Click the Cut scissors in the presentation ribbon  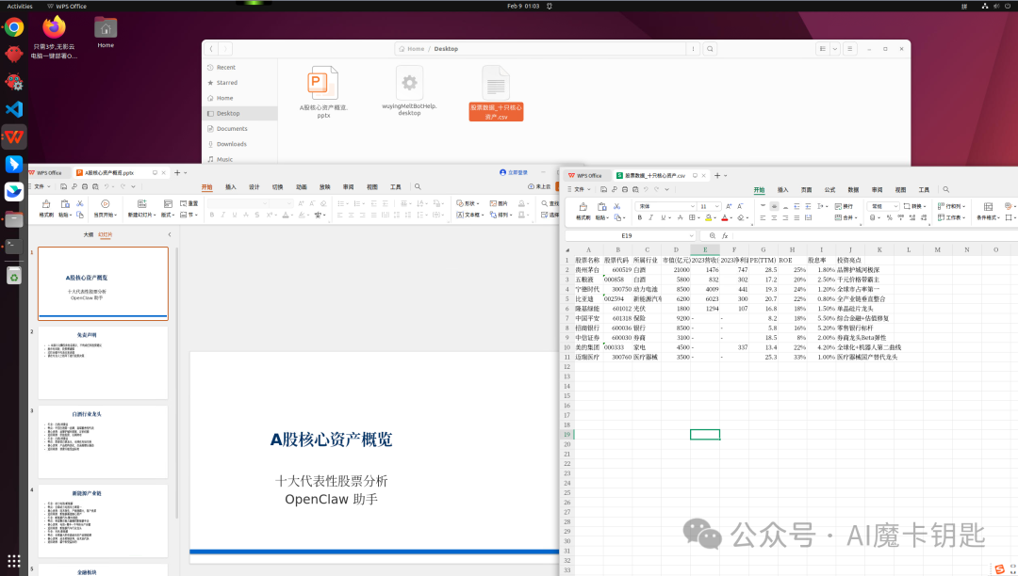[80, 203]
